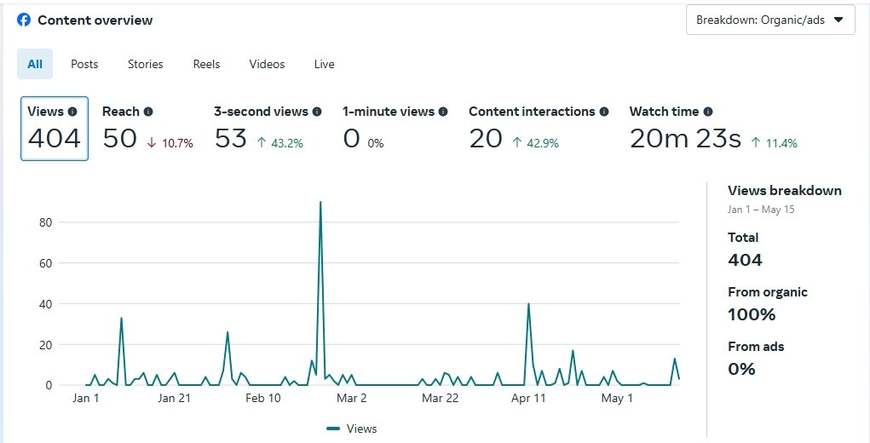Select the Watch time value 20m 23s
The width and height of the screenshot is (870, 443).
click(x=685, y=138)
